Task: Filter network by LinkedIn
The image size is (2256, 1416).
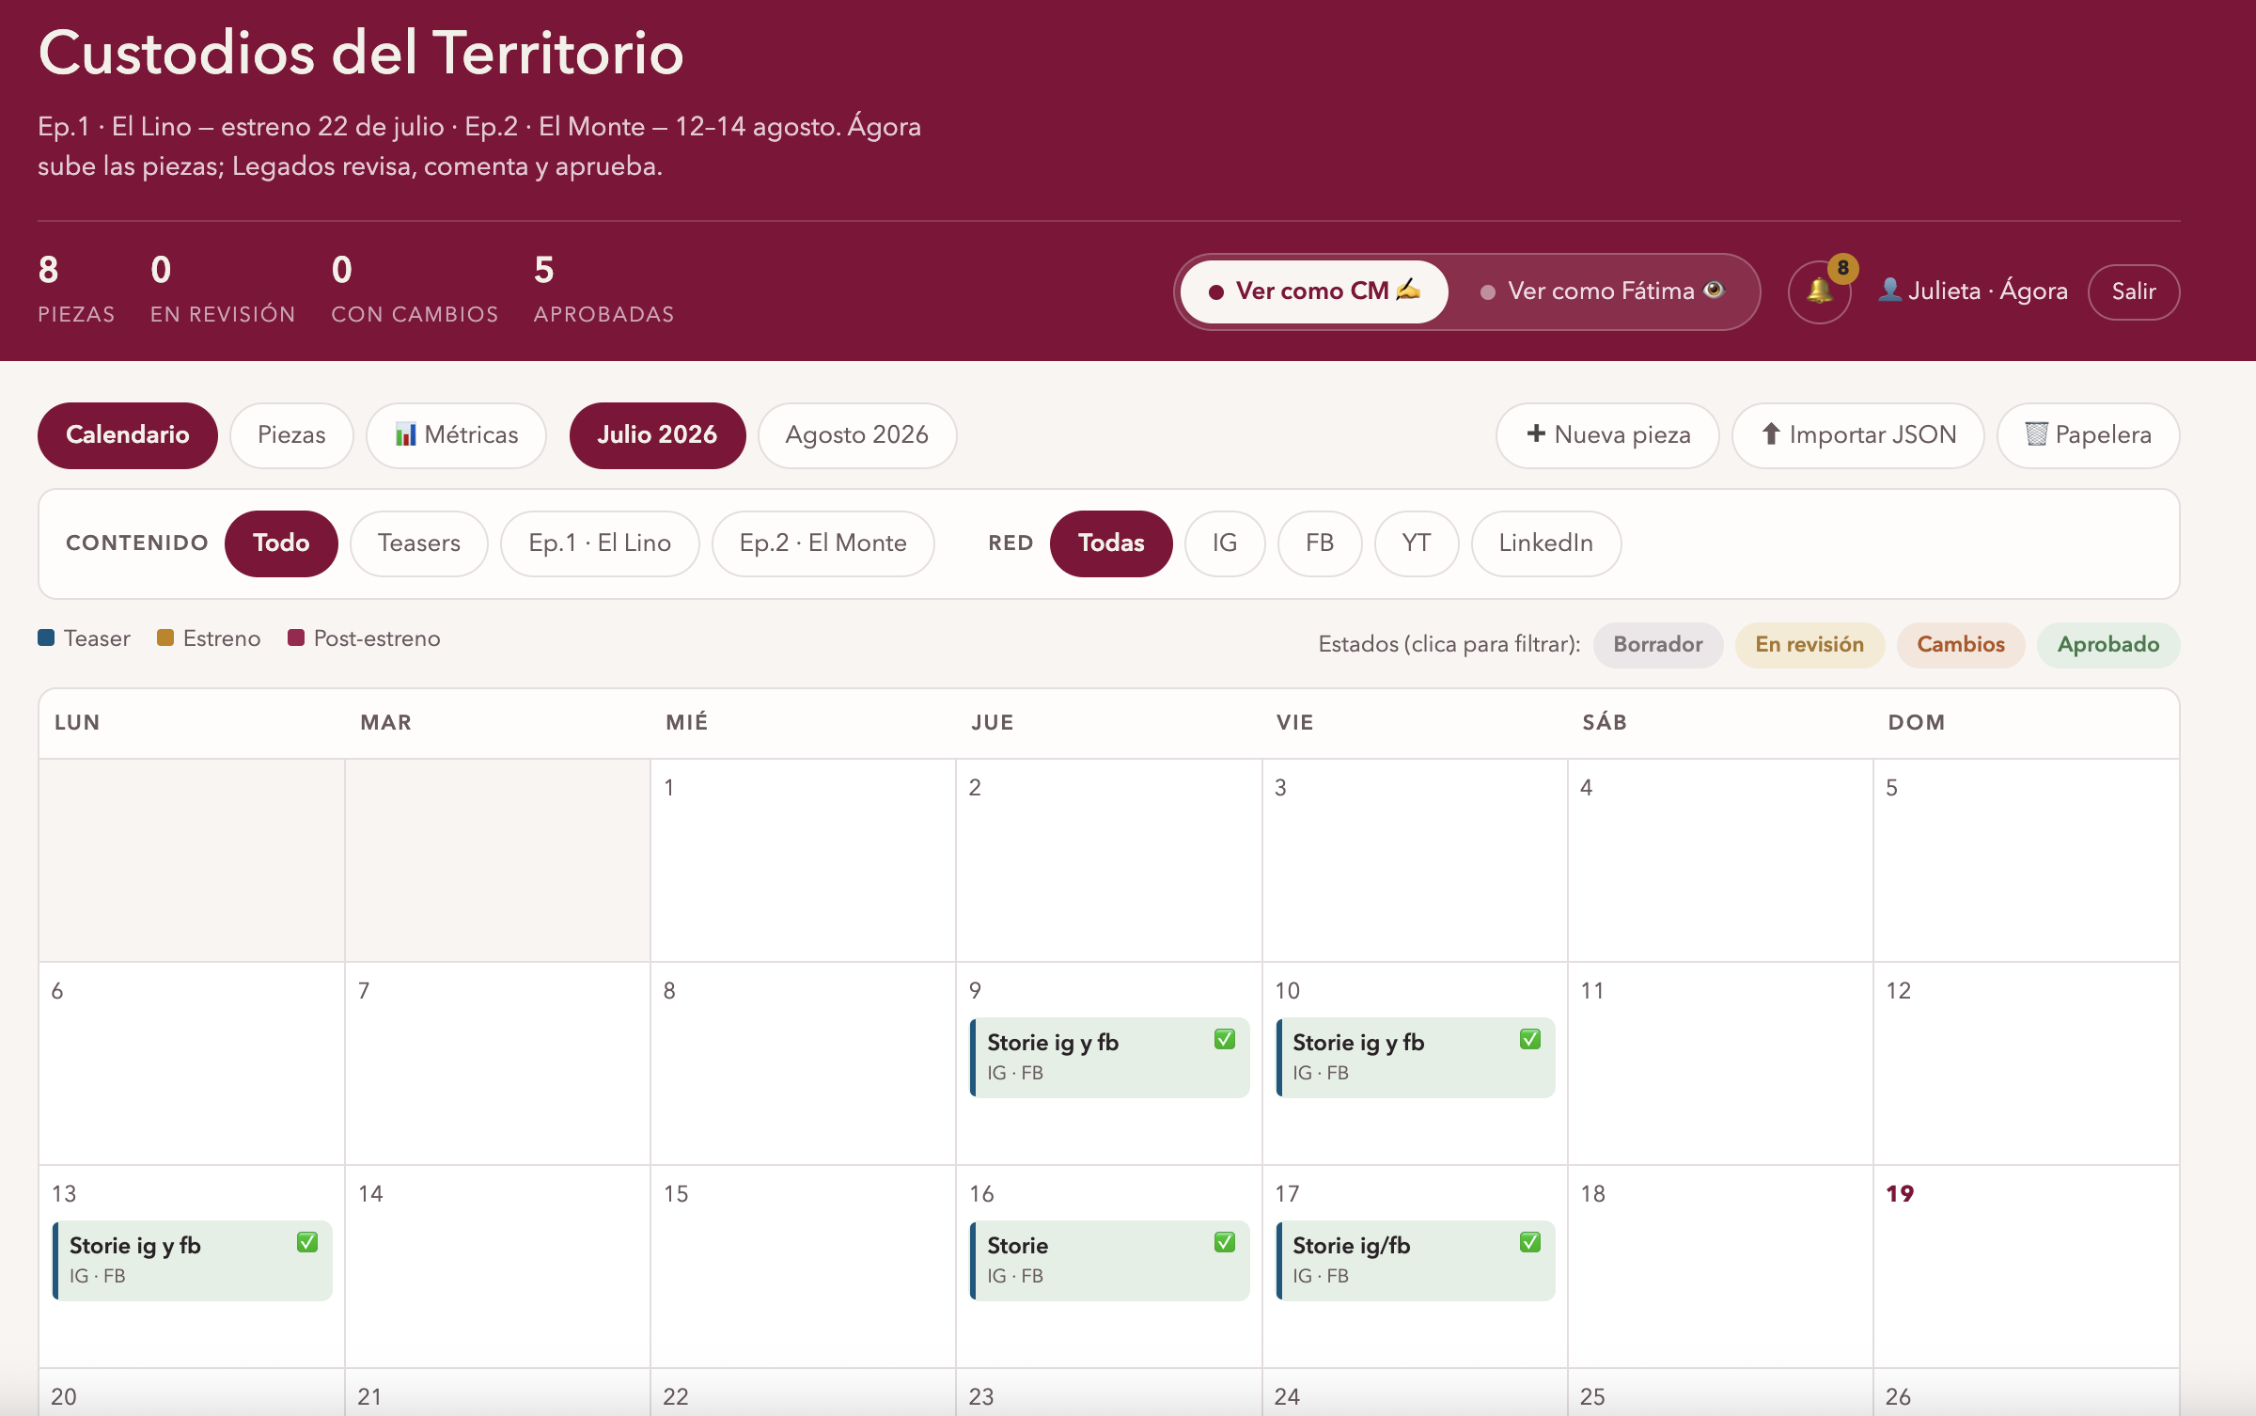Action: coord(1546,543)
